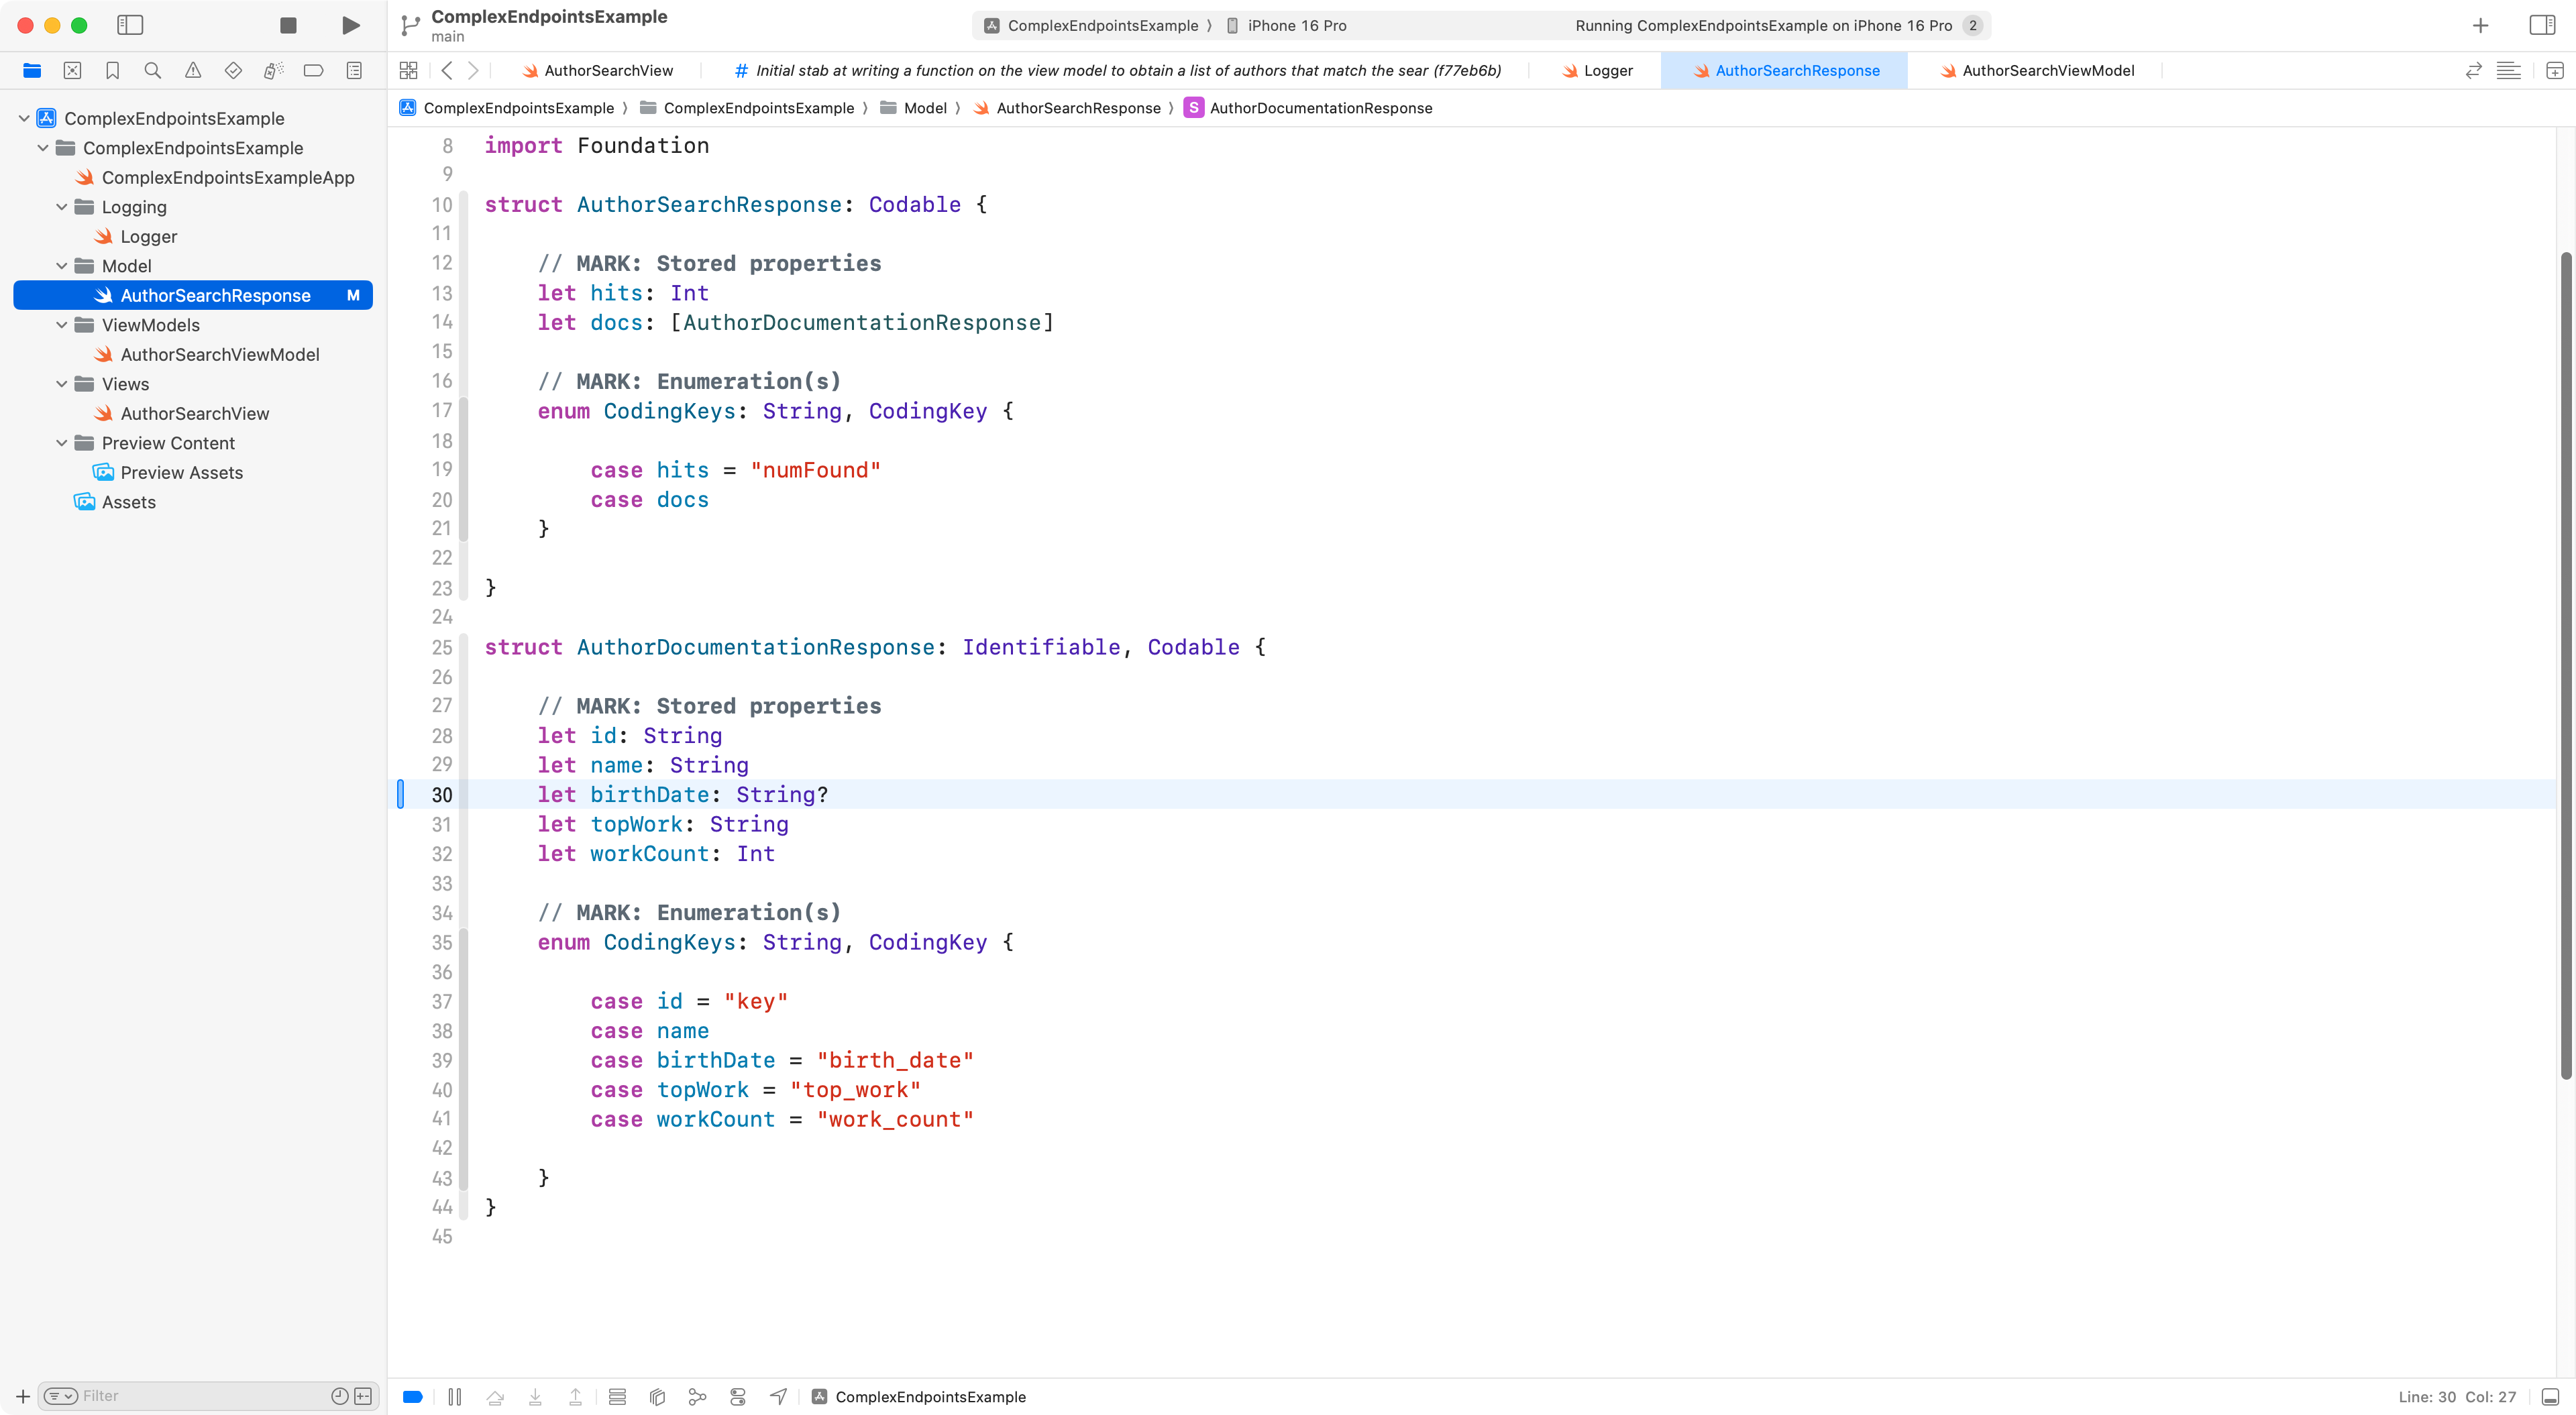Switch to the AuthorSearchViewModel tab

pyautogui.click(x=2047, y=70)
